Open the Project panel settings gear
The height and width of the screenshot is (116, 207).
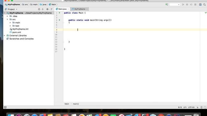[48, 9]
